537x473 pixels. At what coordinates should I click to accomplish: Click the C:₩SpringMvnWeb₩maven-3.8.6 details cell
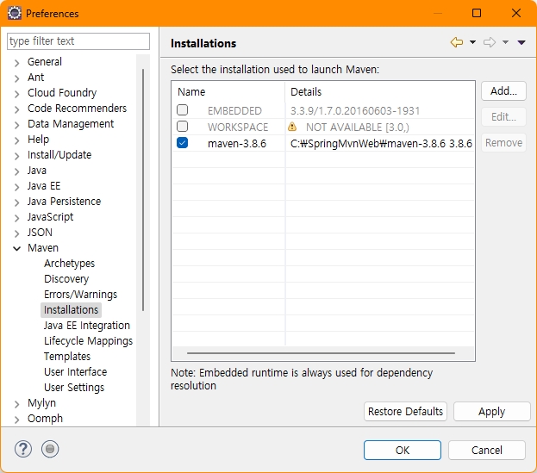381,143
